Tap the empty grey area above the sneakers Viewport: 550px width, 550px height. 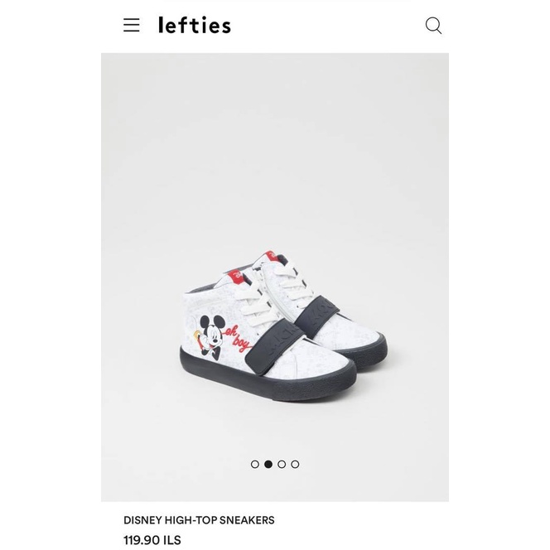coord(275,147)
